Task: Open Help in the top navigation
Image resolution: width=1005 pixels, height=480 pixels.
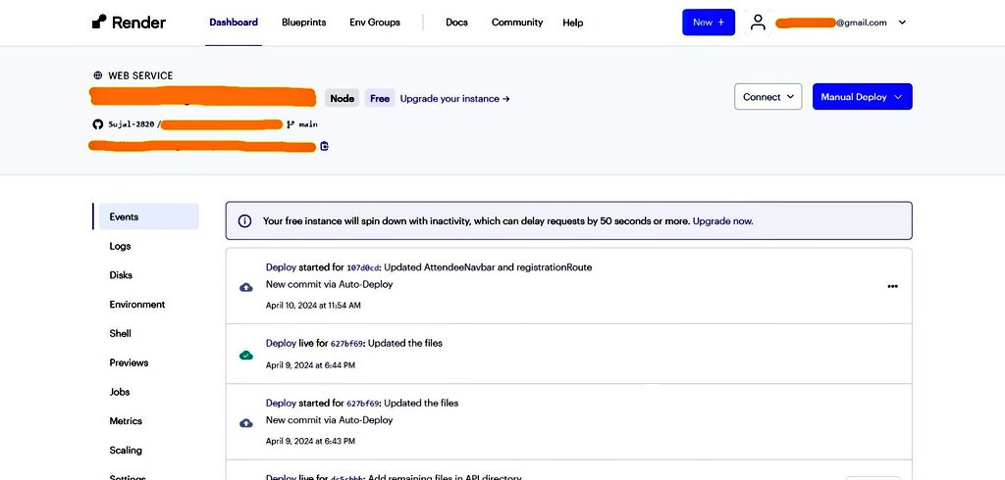Action: click(573, 23)
